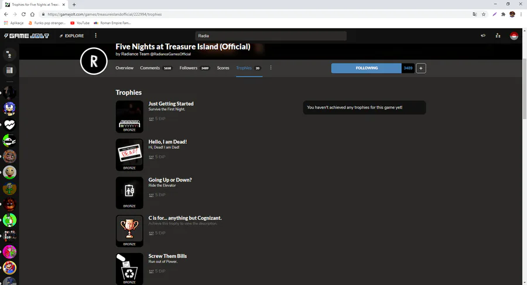Click the browser home icon
The image size is (527, 285).
coord(32,15)
